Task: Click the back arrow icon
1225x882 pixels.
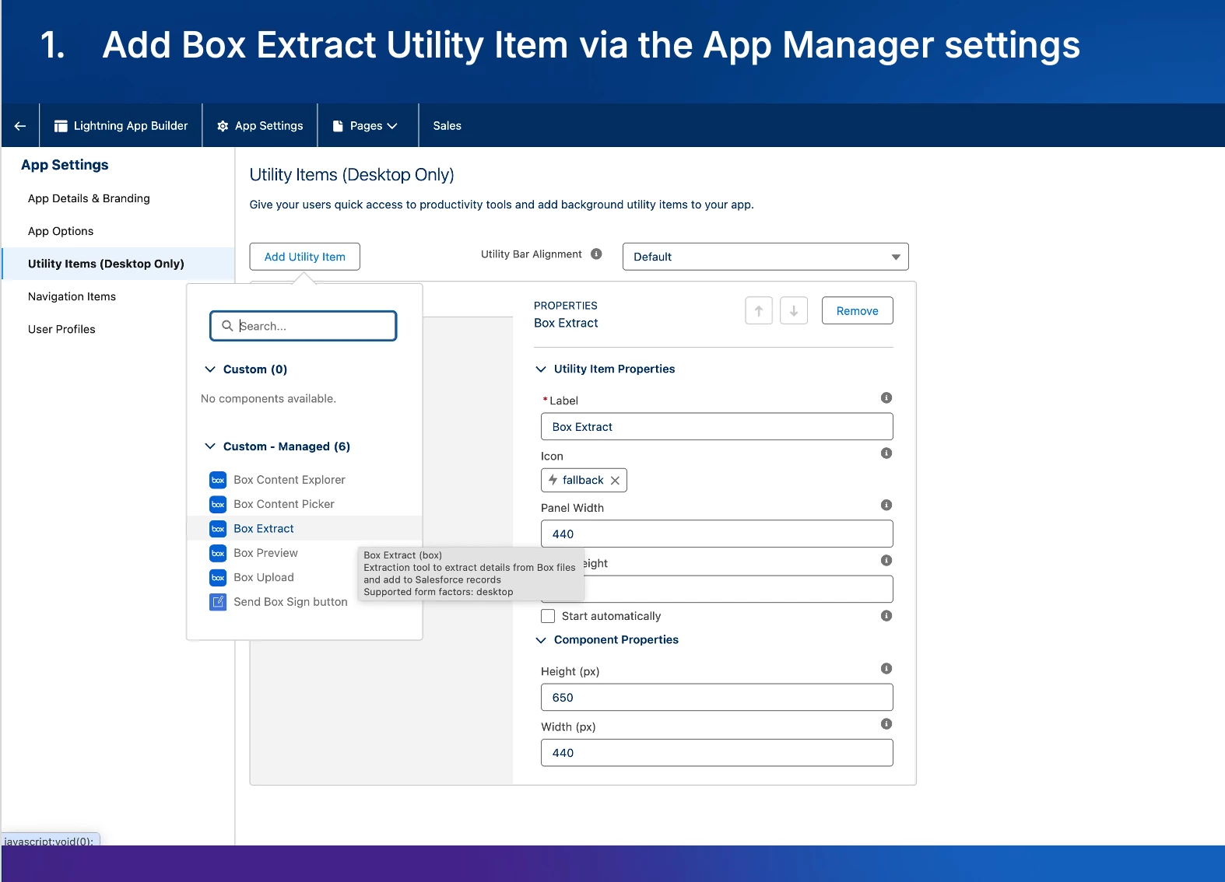Action: (20, 126)
